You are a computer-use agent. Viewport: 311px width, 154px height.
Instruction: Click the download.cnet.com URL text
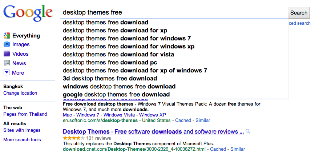pos(134,149)
